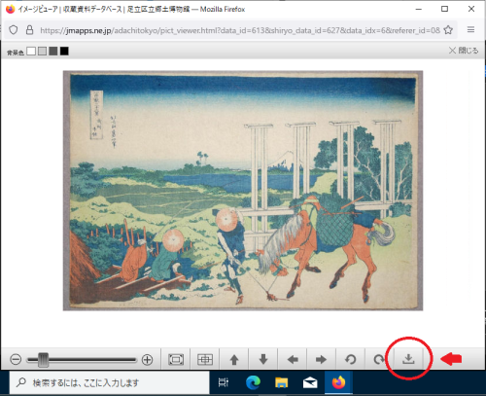The image size is (486, 396).
Task: Set background color to dark gray swatch
Action: click(53, 51)
